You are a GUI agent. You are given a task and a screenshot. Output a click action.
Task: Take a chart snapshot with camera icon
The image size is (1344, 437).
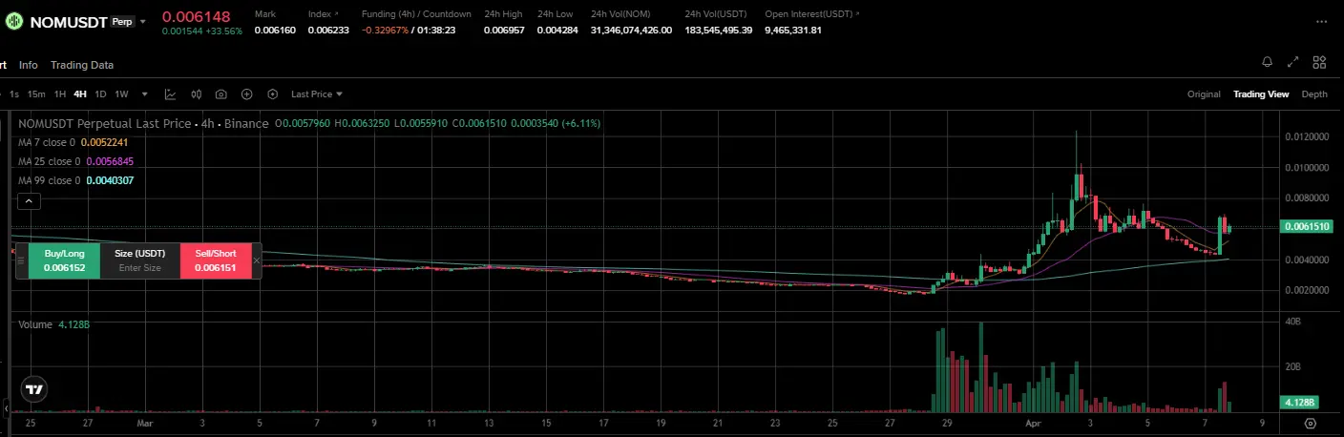click(221, 94)
